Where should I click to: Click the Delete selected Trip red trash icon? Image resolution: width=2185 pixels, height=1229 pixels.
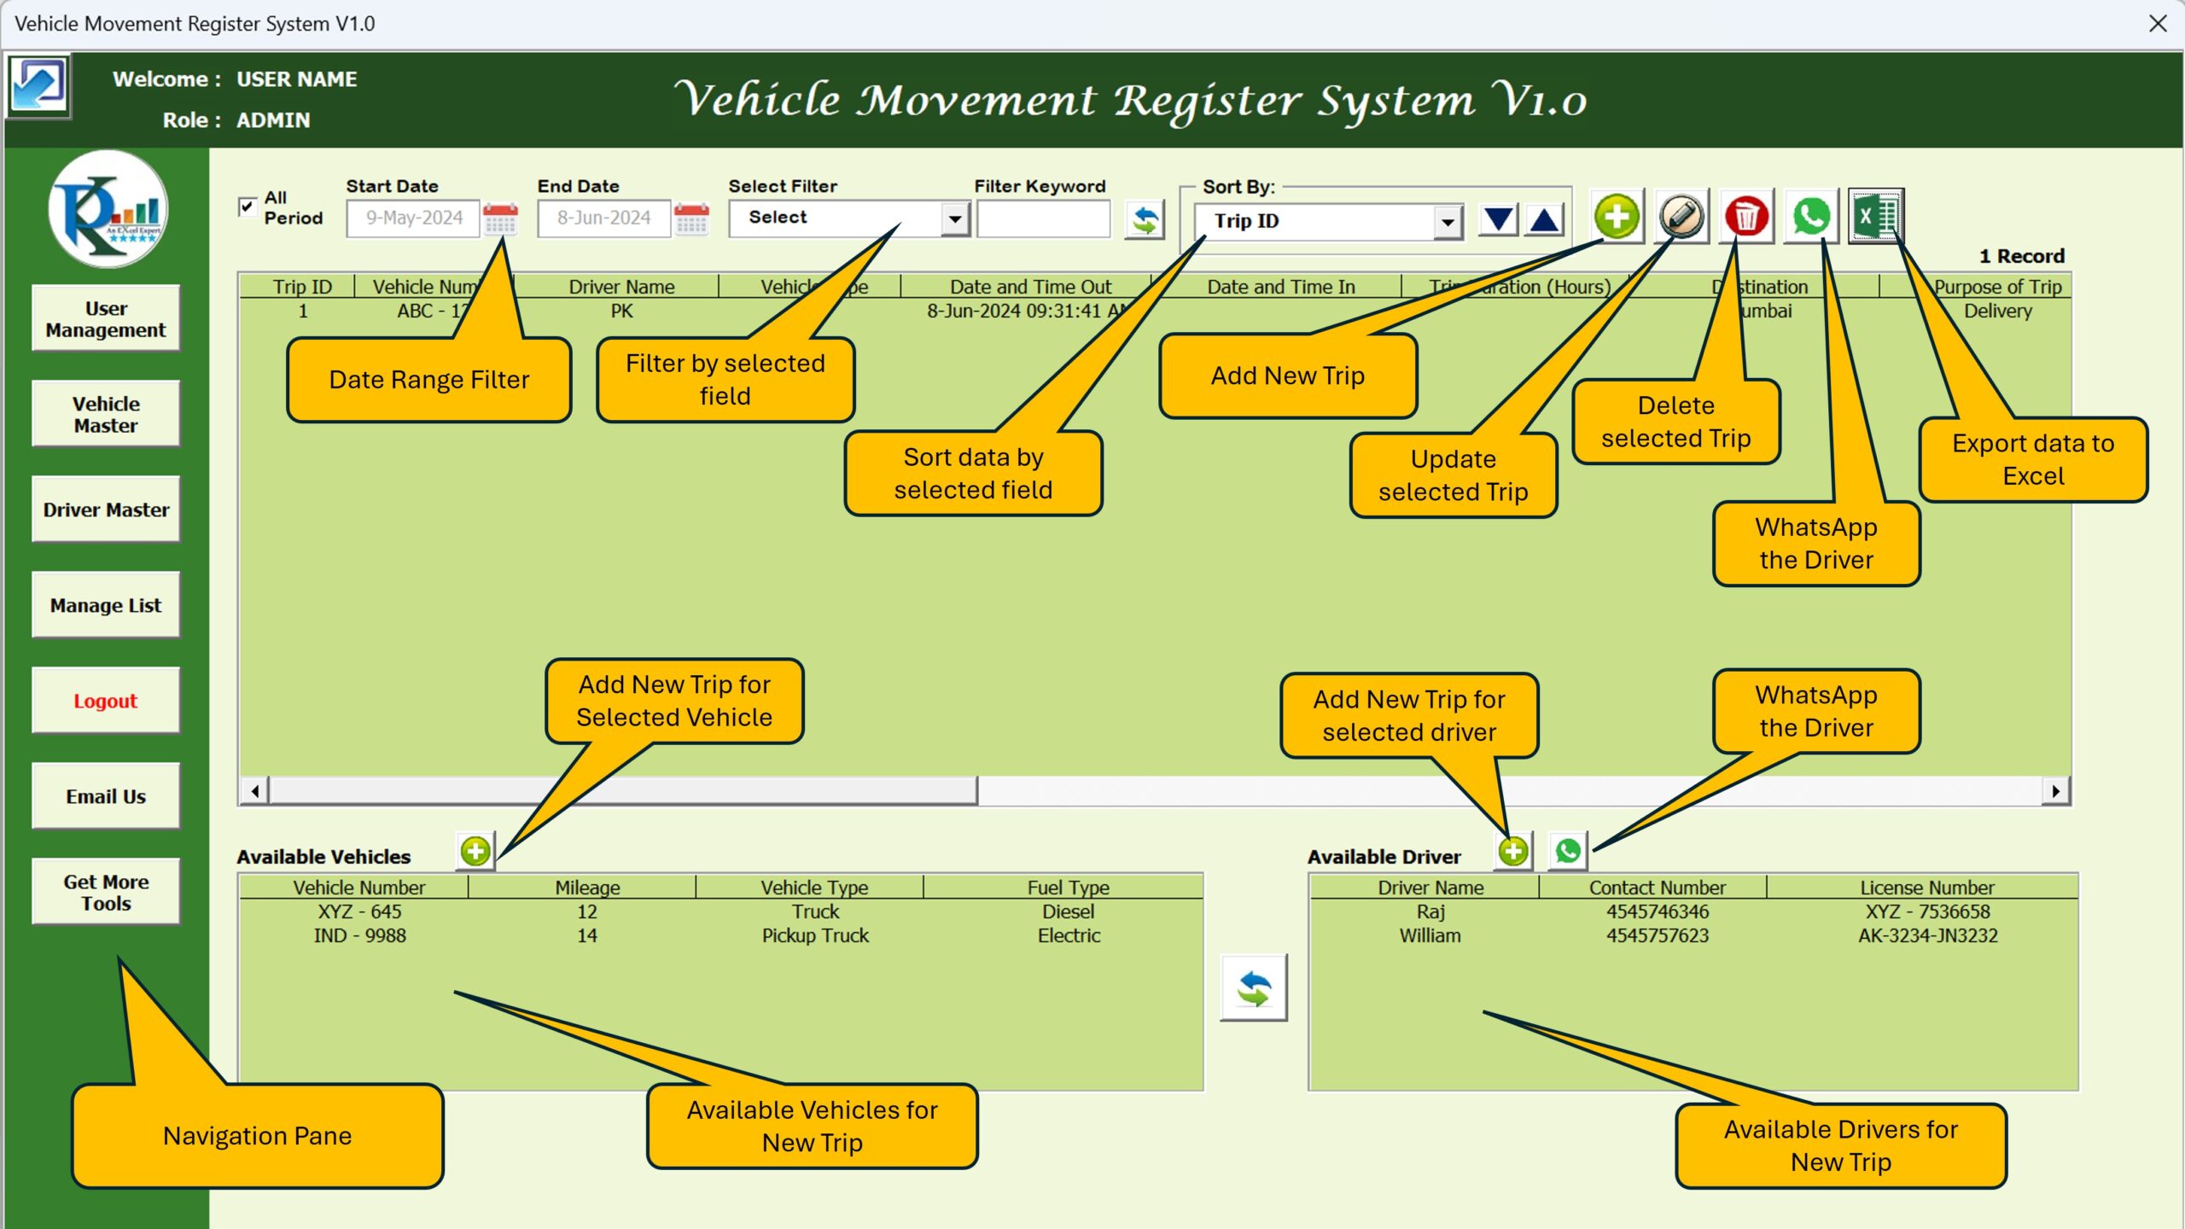[1745, 214]
